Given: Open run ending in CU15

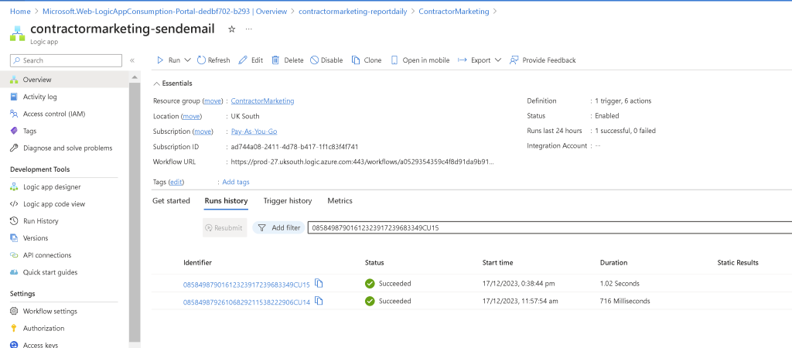Looking at the screenshot, I should (x=247, y=285).
